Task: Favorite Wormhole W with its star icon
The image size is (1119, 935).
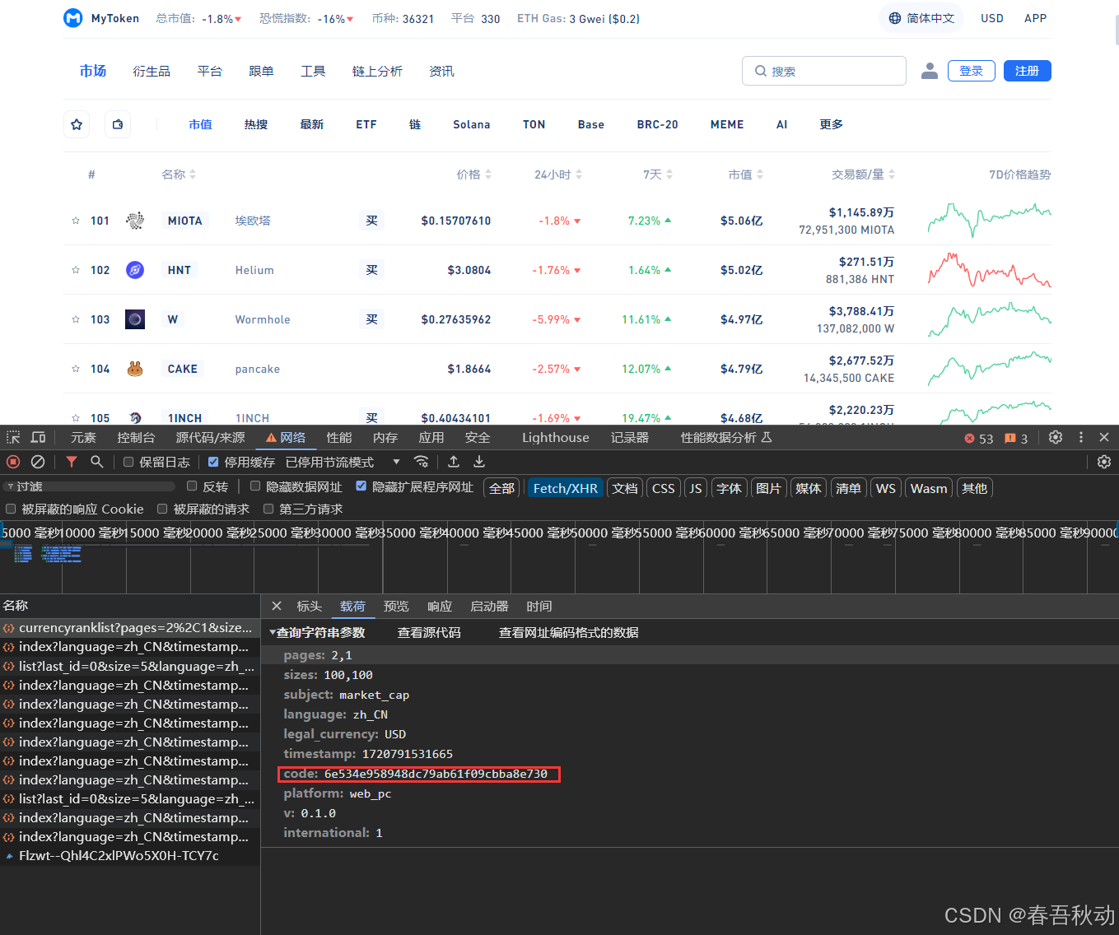Action: [x=76, y=319]
